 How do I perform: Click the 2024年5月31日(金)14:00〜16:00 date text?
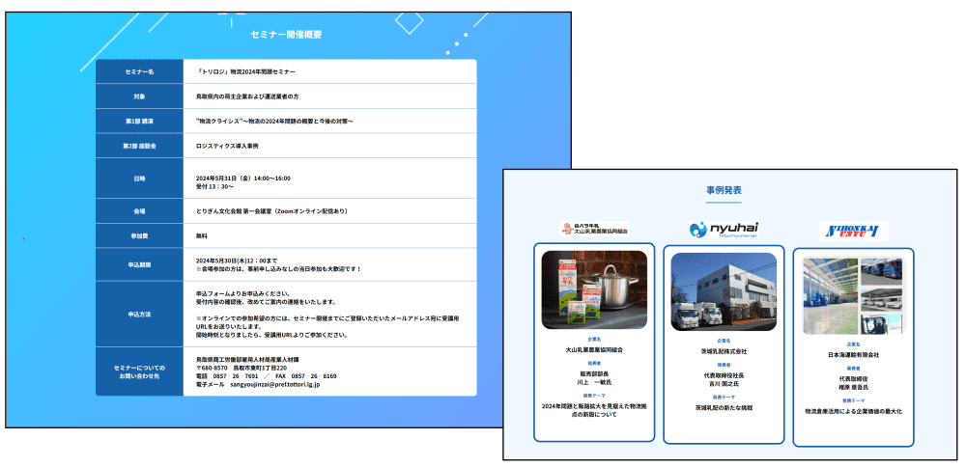pyautogui.click(x=242, y=179)
